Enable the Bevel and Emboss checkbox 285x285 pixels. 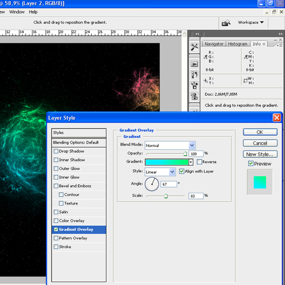(x=56, y=186)
